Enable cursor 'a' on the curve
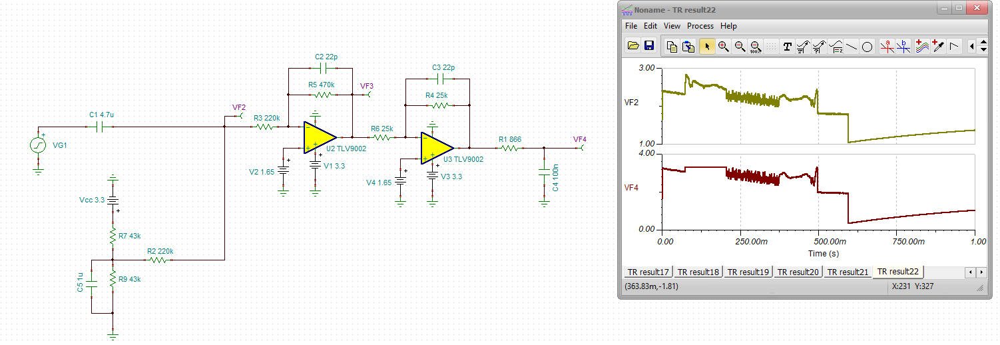Viewport: 1000px width, 345px height. (x=887, y=46)
